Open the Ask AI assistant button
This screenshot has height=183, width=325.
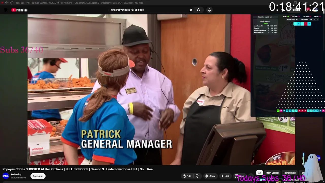pyautogui.click(x=225, y=176)
